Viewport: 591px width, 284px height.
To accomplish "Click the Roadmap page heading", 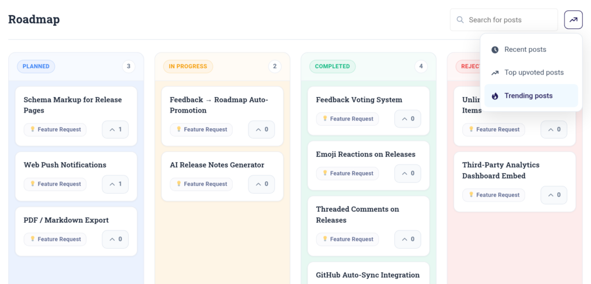I will click(x=34, y=19).
